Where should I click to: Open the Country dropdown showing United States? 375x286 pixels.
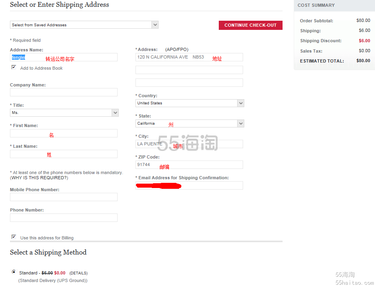point(190,103)
